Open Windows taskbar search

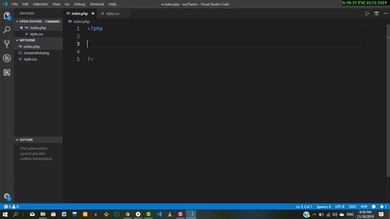pos(15,214)
